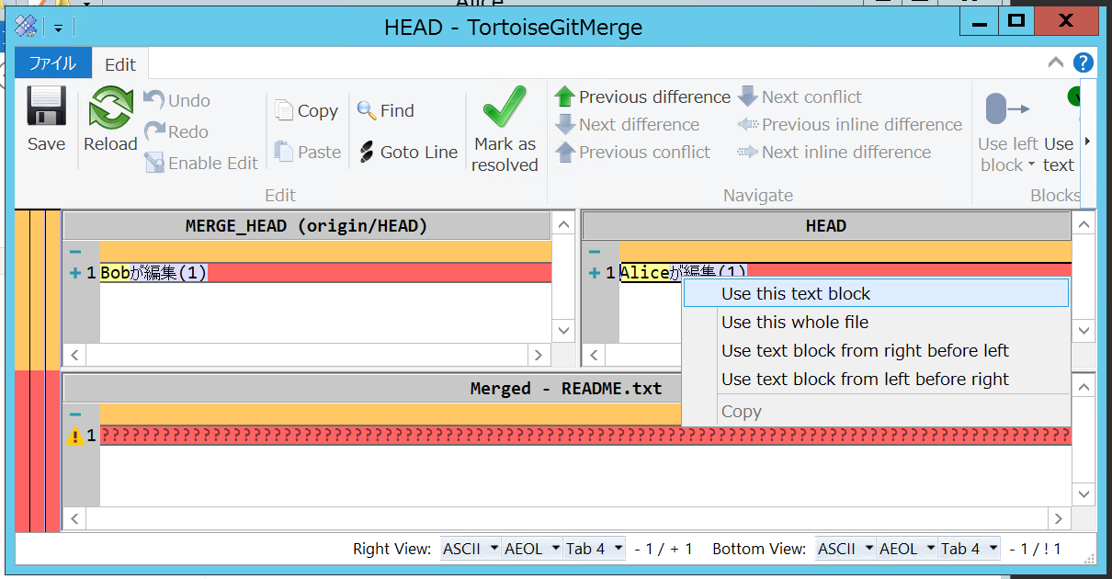Open the Help question mark icon
1112x579 pixels.
(x=1084, y=62)
